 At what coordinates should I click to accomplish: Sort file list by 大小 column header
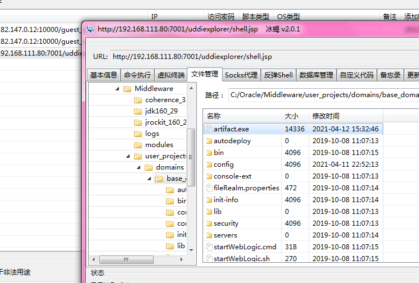(x=295, y=116)
